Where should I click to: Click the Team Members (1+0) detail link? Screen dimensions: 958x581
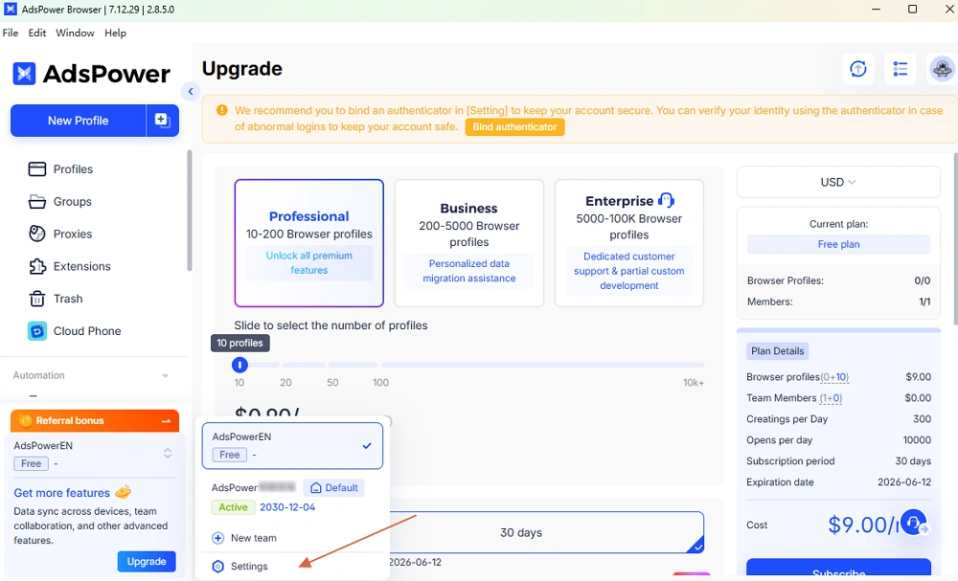tap(831, 398)
